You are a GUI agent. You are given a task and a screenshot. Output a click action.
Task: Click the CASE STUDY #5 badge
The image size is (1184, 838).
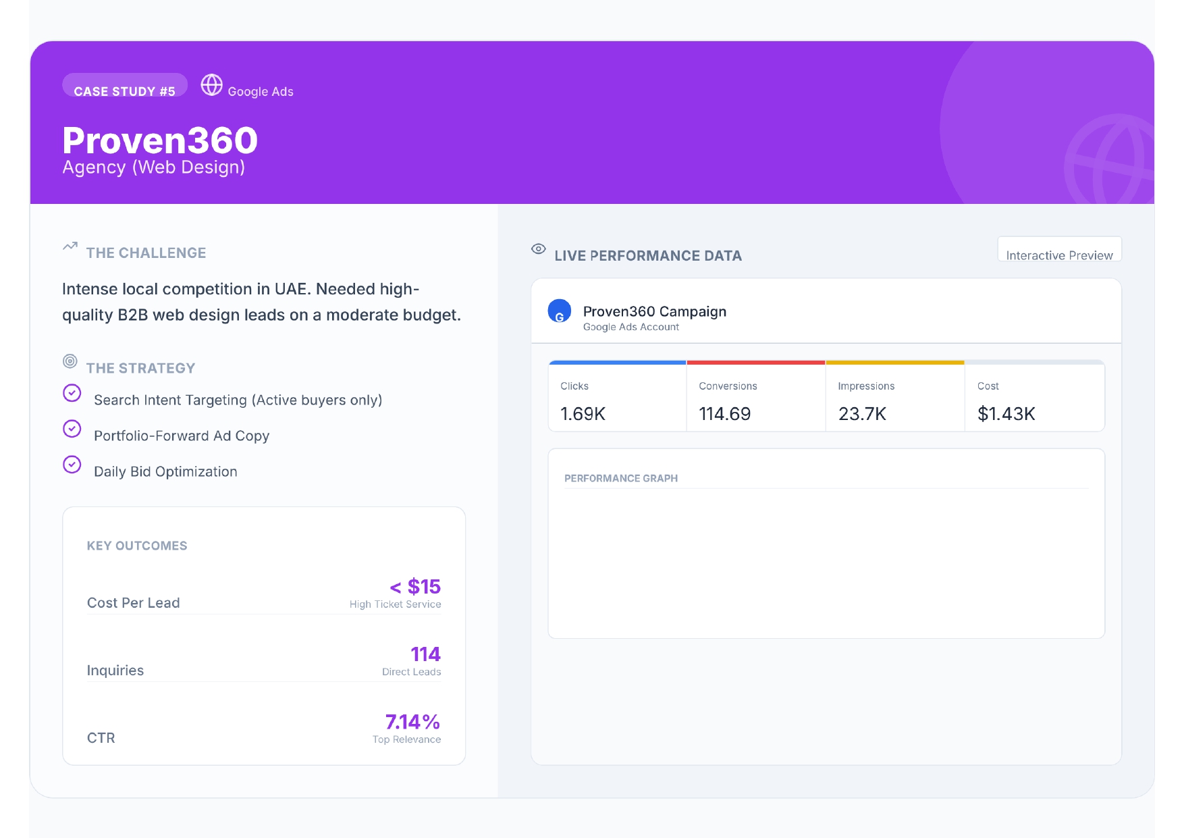125,85
